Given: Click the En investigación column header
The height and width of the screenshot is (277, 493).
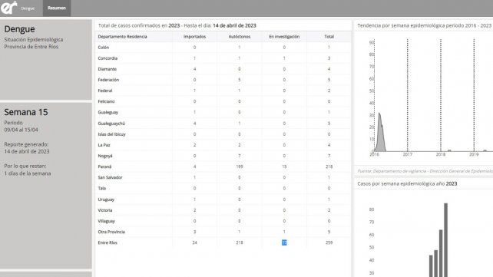Looking at the screenshot, I should click(x=284, y=37).
